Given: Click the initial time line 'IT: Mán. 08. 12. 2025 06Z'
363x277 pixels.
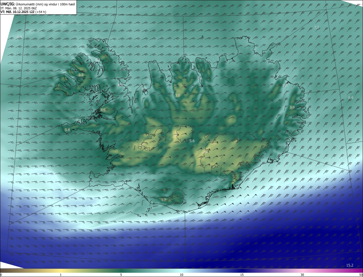Looking at the screenshot, I should [19, 8].
